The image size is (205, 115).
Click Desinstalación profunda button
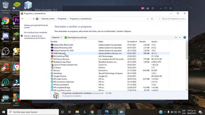click(x=76, y=38)
